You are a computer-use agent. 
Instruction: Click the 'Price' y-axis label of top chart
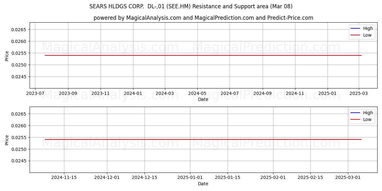tap(7, 55)
